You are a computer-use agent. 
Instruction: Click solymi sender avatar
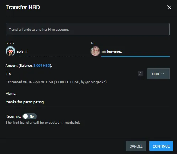10,51
